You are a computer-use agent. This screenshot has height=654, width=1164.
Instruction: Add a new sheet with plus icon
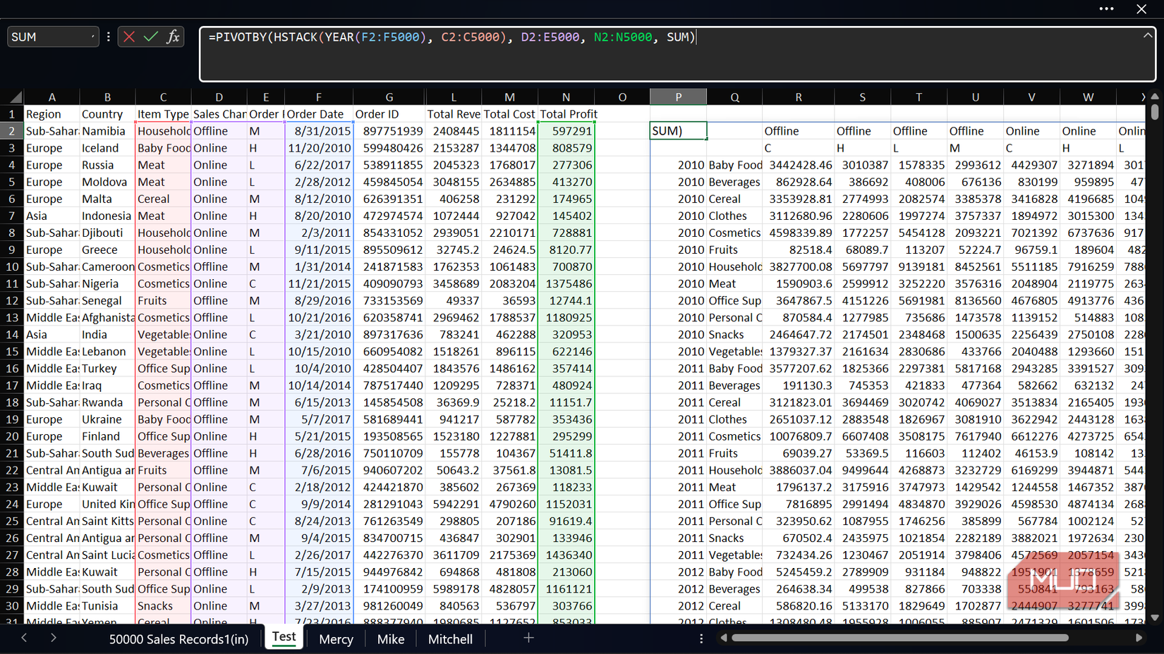pos(528,638)
